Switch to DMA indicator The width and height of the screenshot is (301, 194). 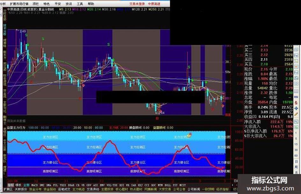(49, 185)
